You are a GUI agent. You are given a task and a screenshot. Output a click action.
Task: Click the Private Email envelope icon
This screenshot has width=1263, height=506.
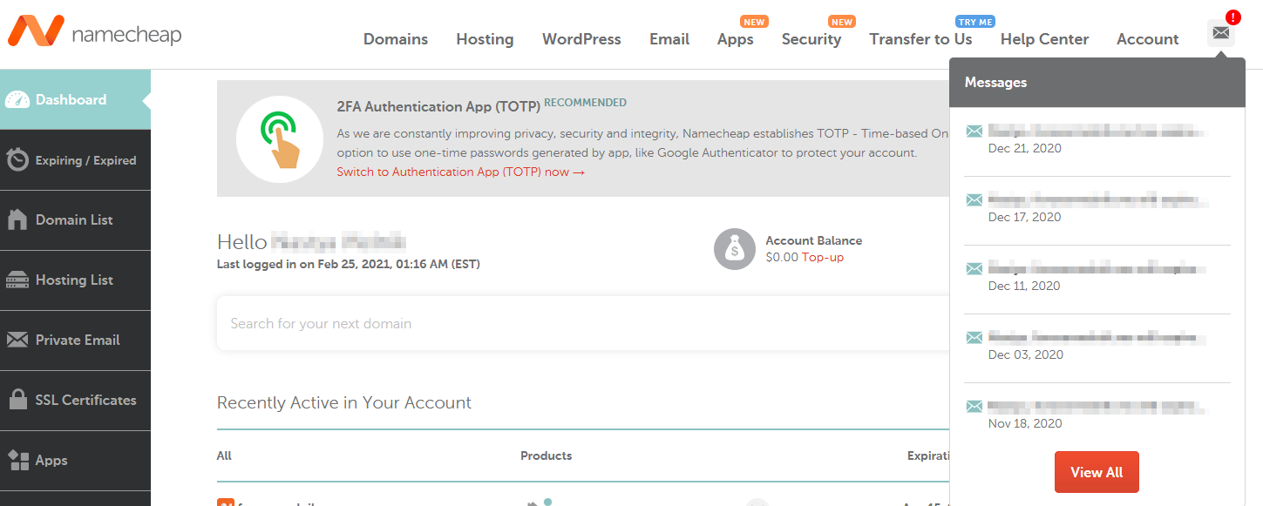coord(17,341)
